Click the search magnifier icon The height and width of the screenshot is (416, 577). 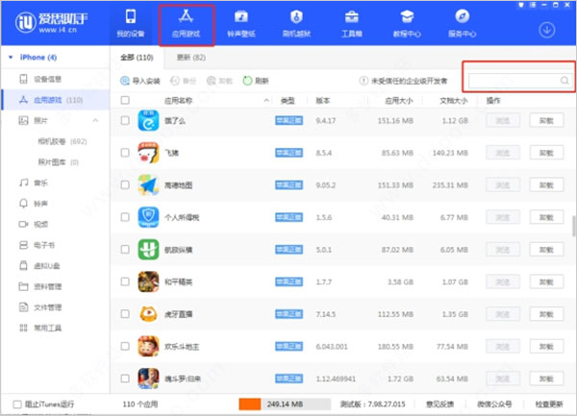(x=564, y=82)
